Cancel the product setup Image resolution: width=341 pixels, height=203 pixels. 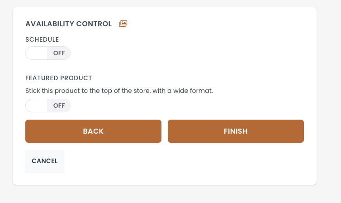45,161
